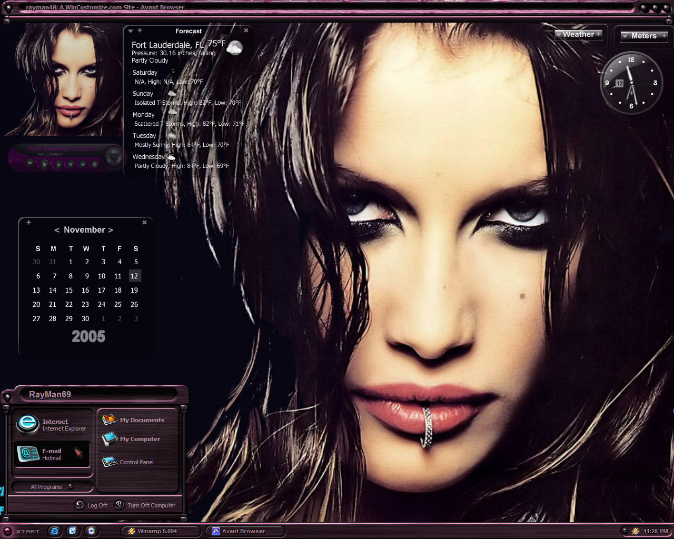Launch Internet Explorer from quick launch bar

[x=54, y=531]
